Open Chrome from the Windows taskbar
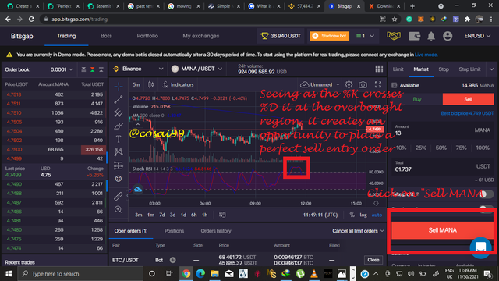The image size is (499, 281). click(x=186, y=274)
